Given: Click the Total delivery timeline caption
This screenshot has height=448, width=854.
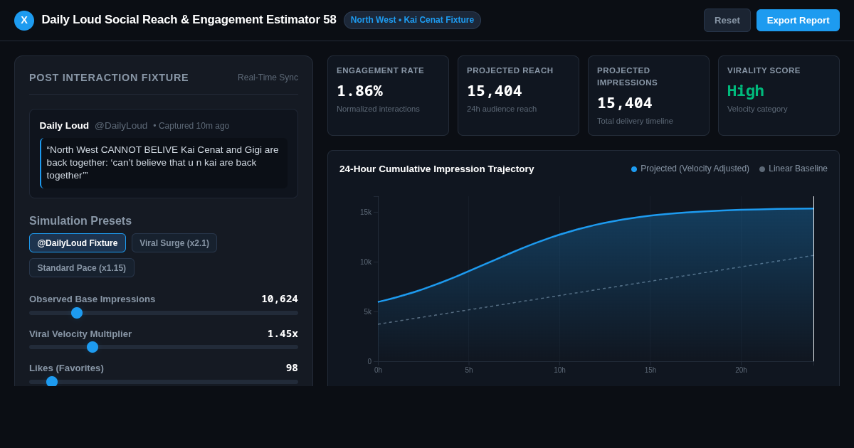Looking at the screenshot, I should click(635, 121).
